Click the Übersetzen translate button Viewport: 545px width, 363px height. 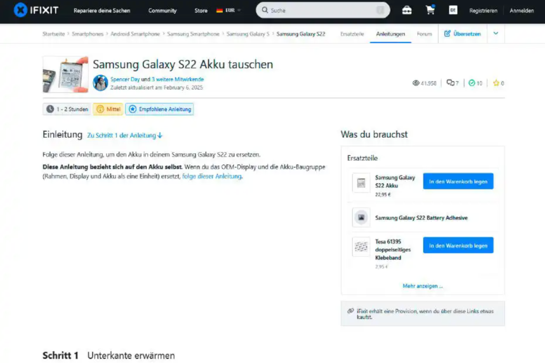pyautogui.click(x=462, y=33)
